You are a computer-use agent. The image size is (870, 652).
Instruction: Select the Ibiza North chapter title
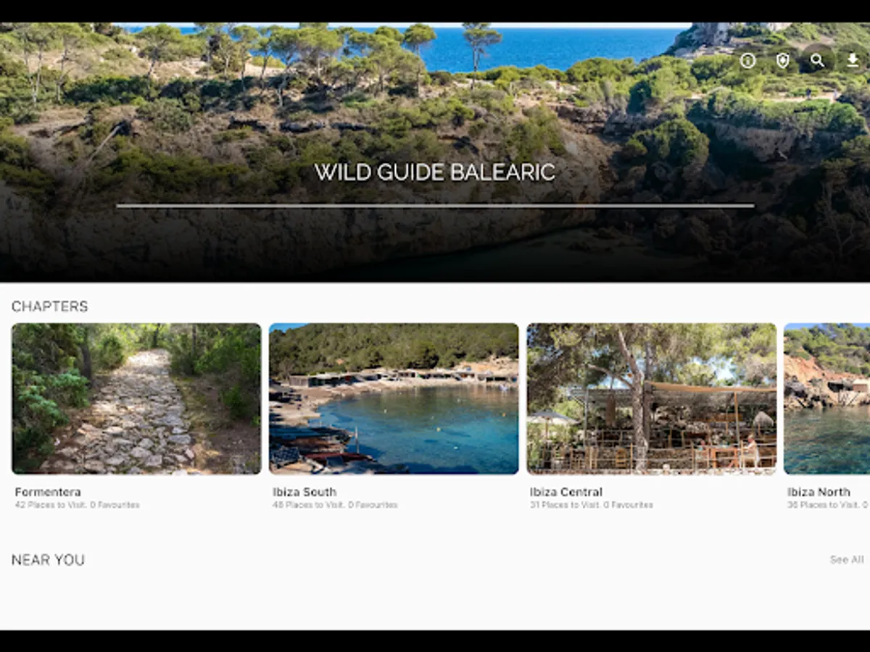(x=819, y=492)
